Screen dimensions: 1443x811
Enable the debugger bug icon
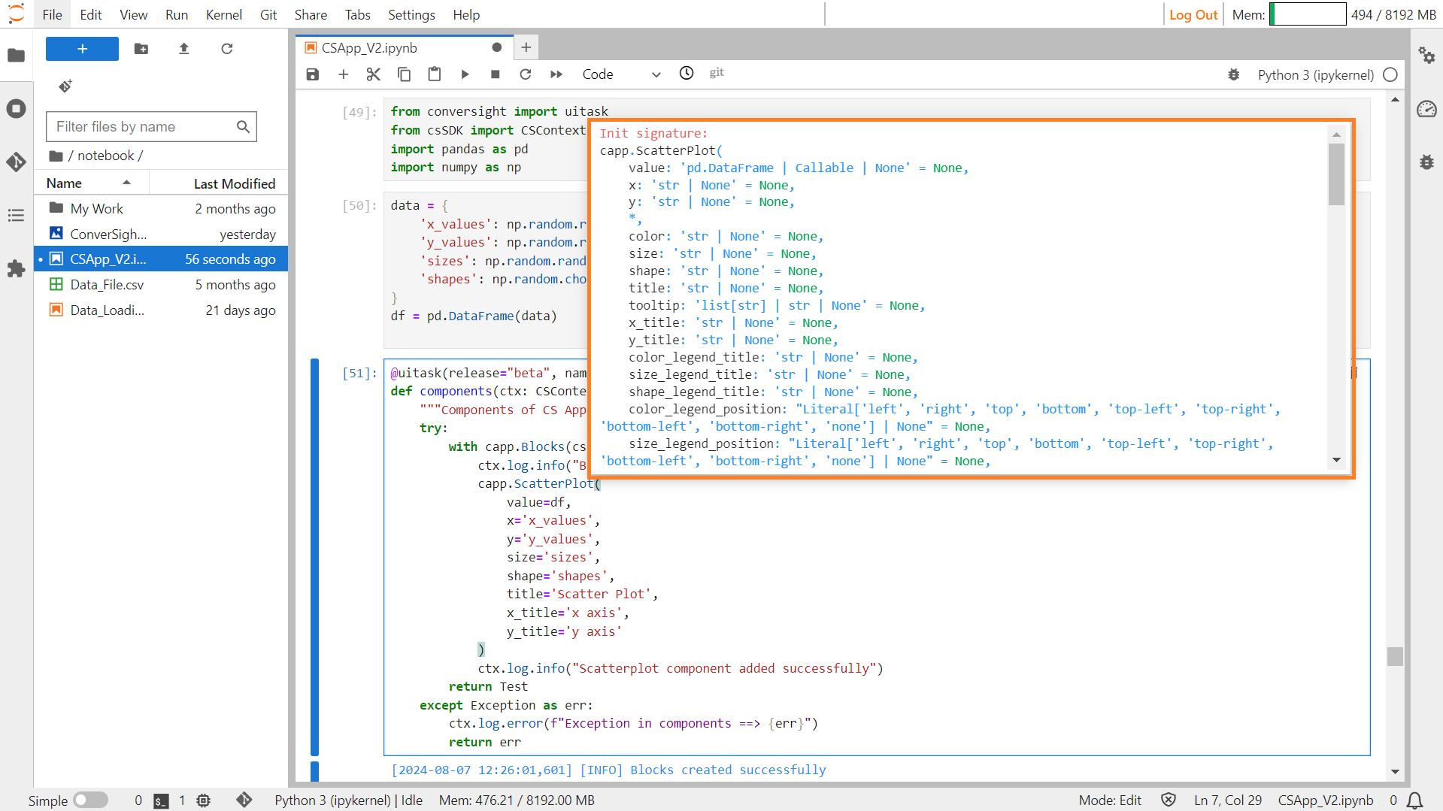pyautogui.click(x=1234, y=74)
